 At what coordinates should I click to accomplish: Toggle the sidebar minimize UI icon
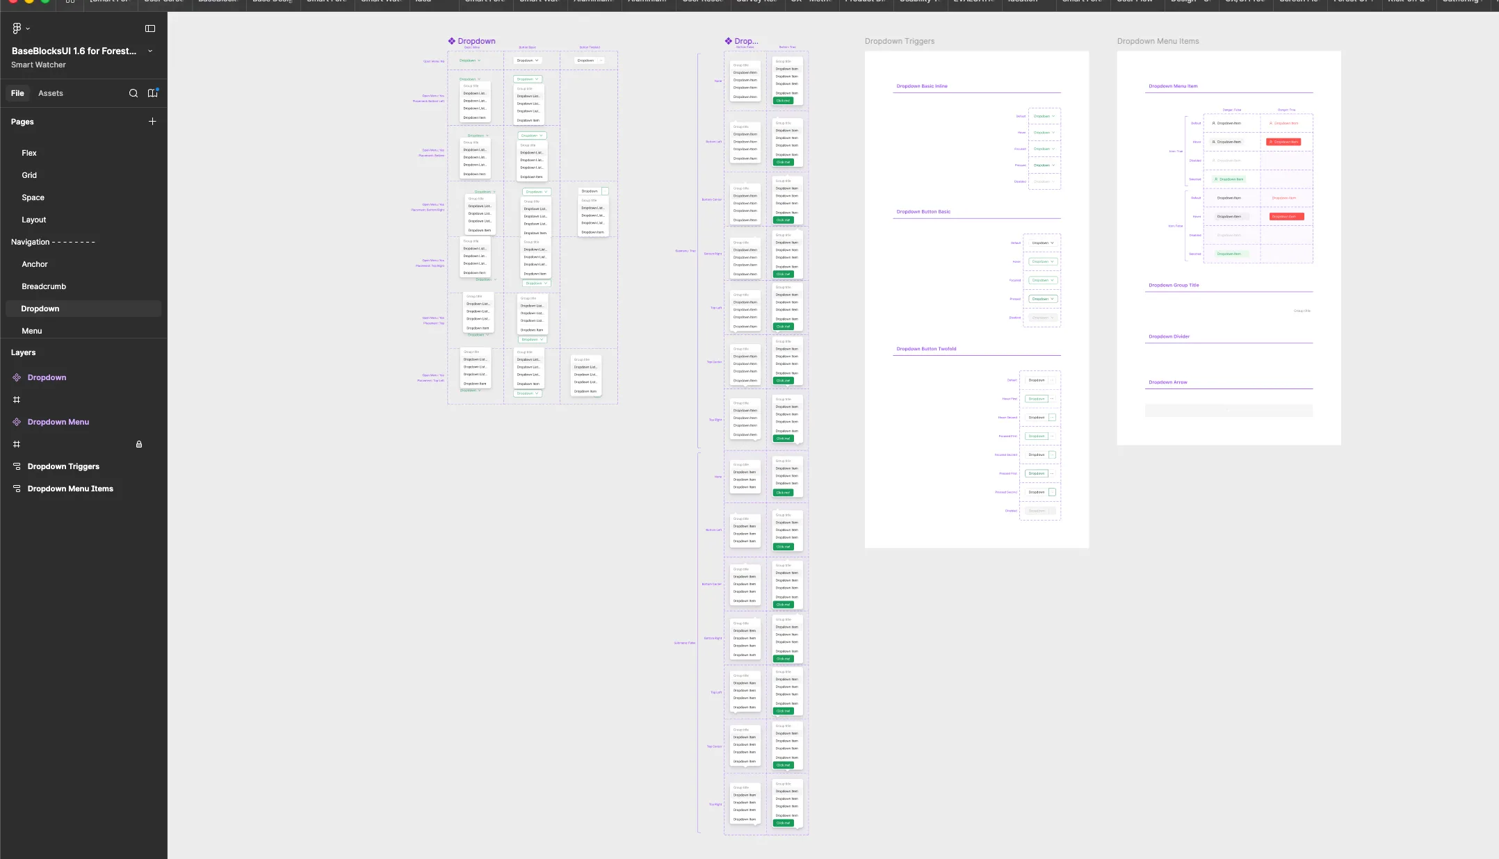(x=149, y=28)
